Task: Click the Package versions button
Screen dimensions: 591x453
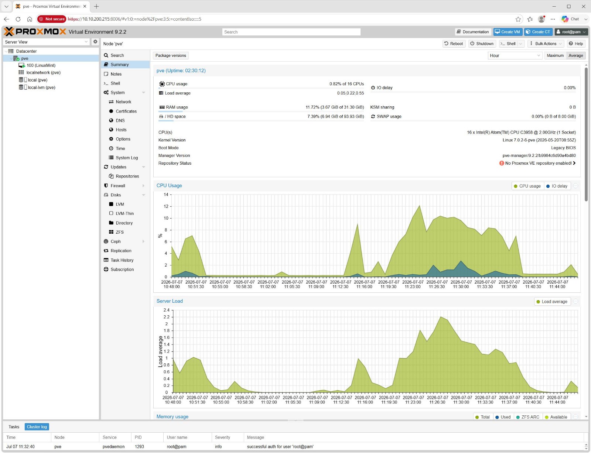Action: 171,55
